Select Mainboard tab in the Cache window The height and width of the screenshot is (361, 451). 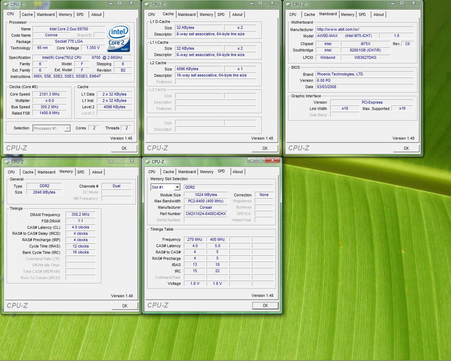pos(187,14)
